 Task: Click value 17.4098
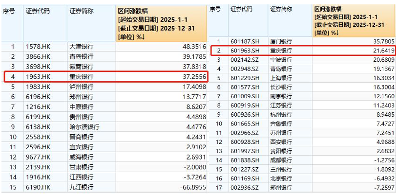click(x=194, y=87)
